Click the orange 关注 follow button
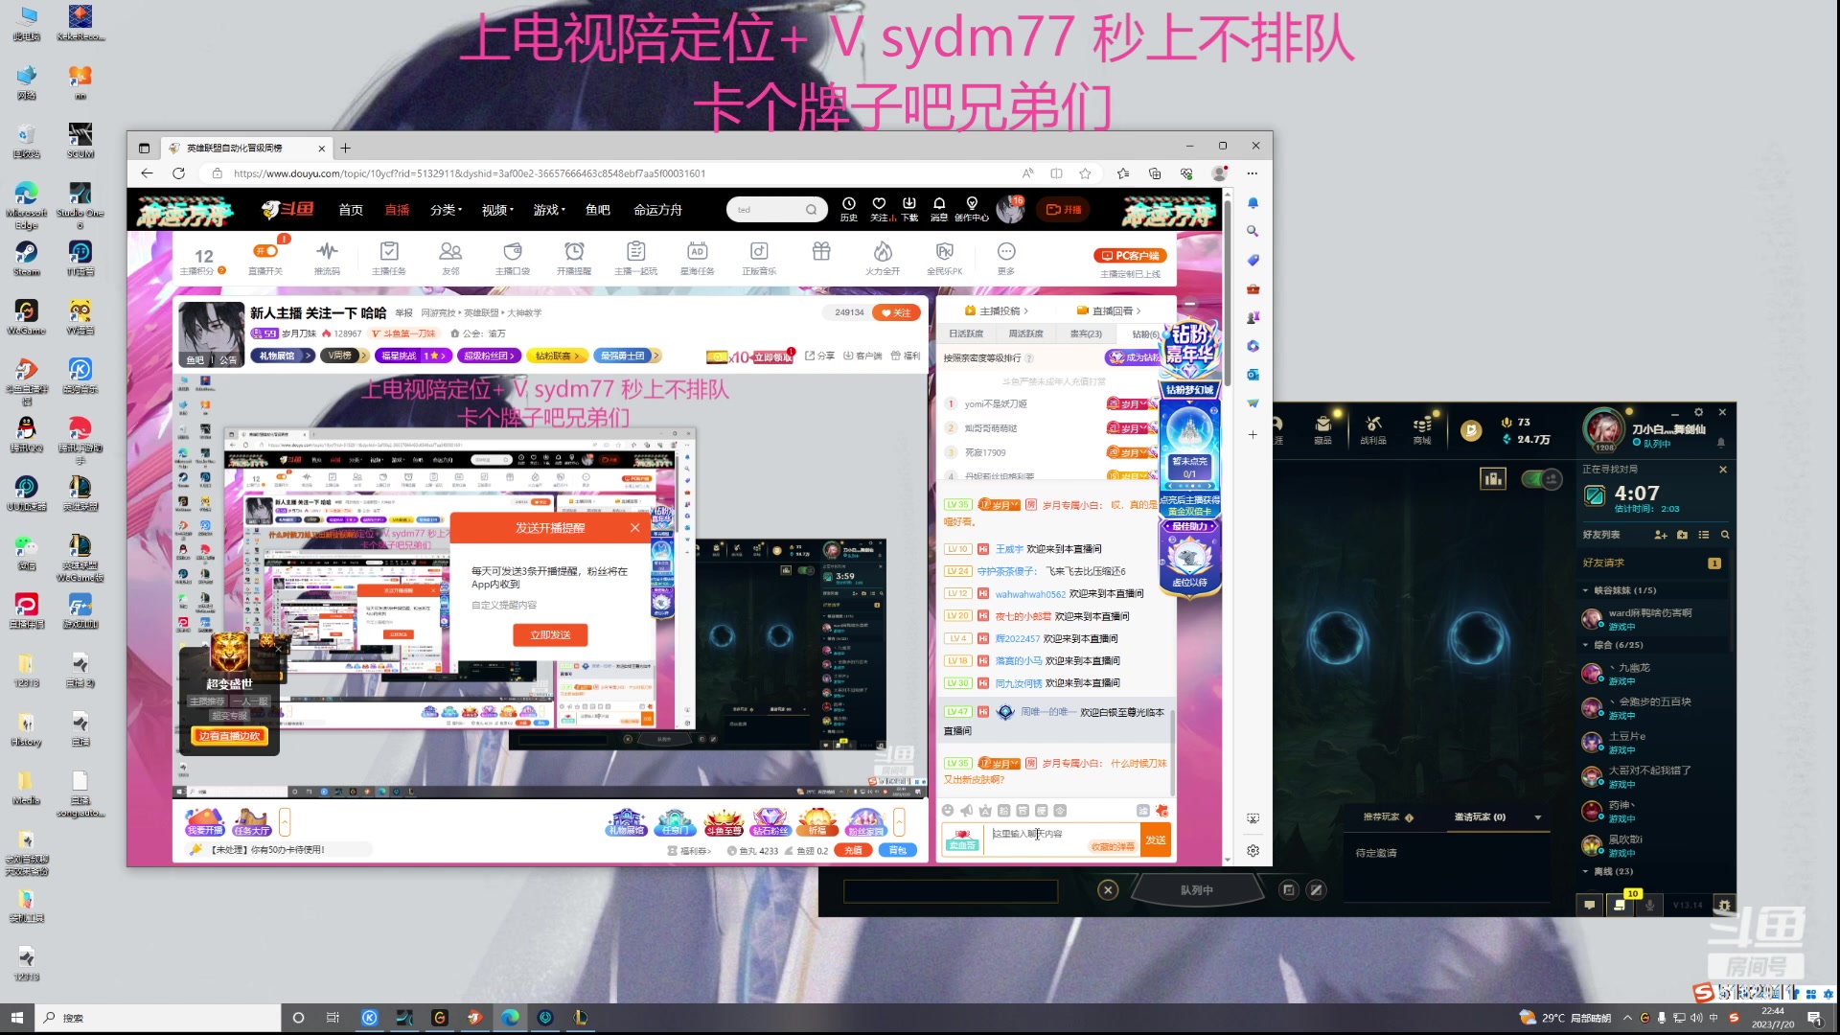 [896, 312]
